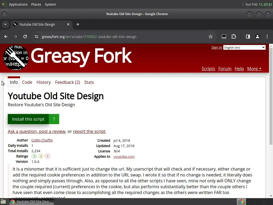Open the Applications menu

click(x=18, y=4)
